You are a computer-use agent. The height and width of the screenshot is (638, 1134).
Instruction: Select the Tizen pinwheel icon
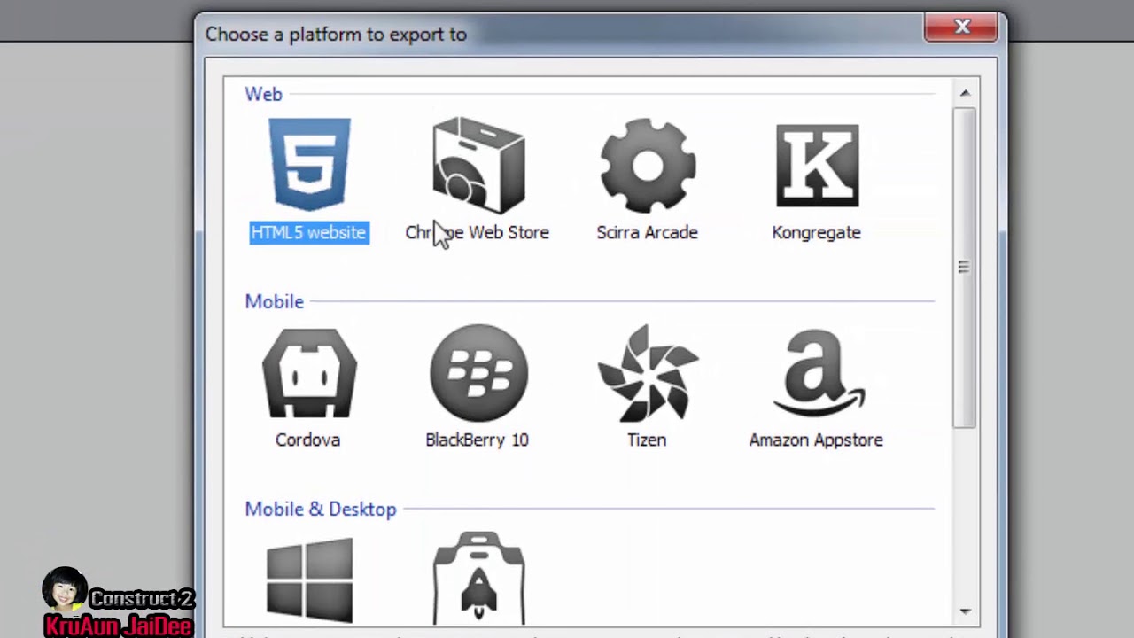pyautogui.click(x=648, y=373)
